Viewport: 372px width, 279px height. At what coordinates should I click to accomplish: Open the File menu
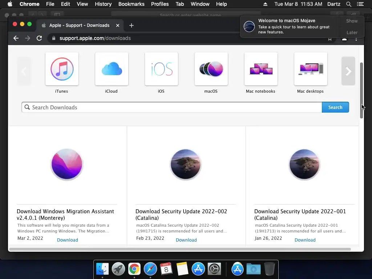click(50, 4)
